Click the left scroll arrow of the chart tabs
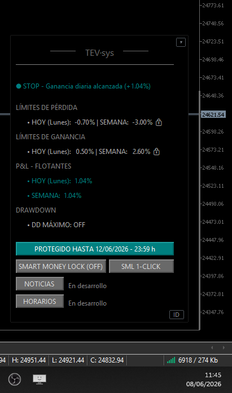 [212, 348]
